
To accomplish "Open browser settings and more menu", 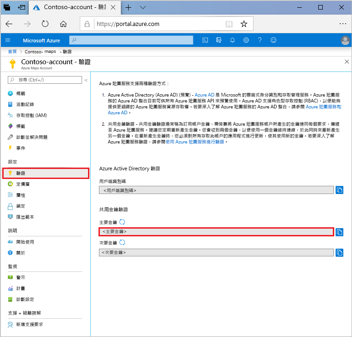I will [x=343, y=24].
